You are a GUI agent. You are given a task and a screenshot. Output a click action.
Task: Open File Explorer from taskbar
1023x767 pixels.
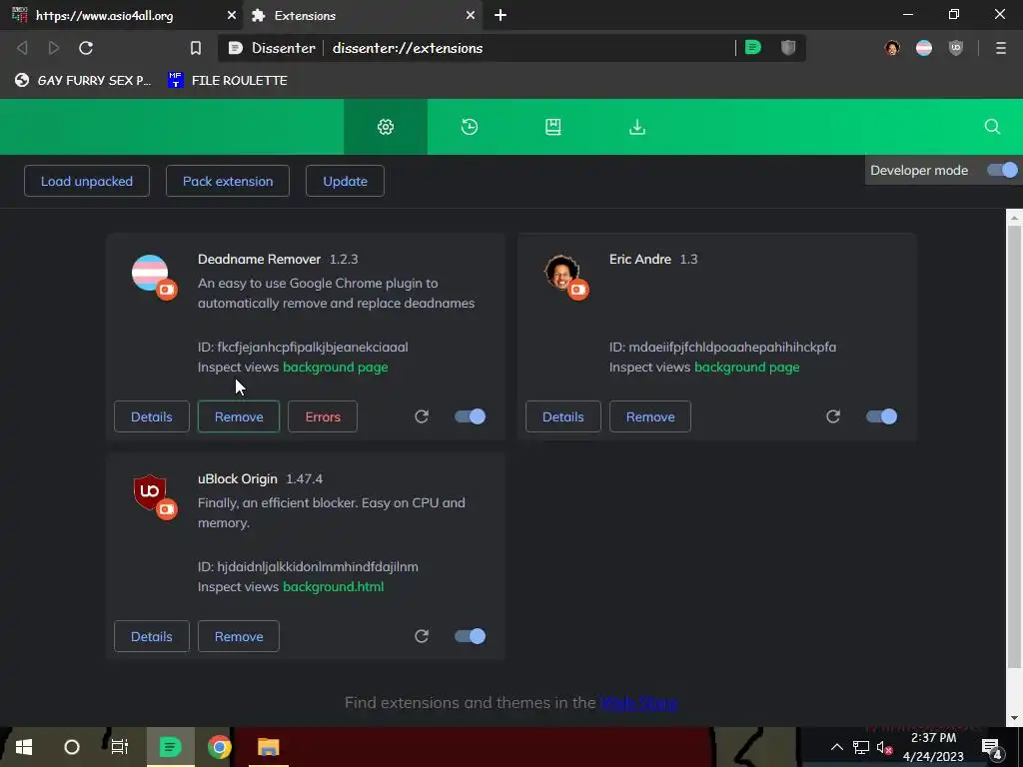pos(268,747)
